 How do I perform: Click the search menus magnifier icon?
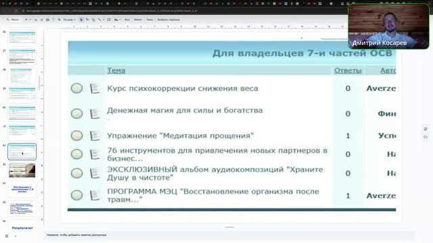coord(7,20)
